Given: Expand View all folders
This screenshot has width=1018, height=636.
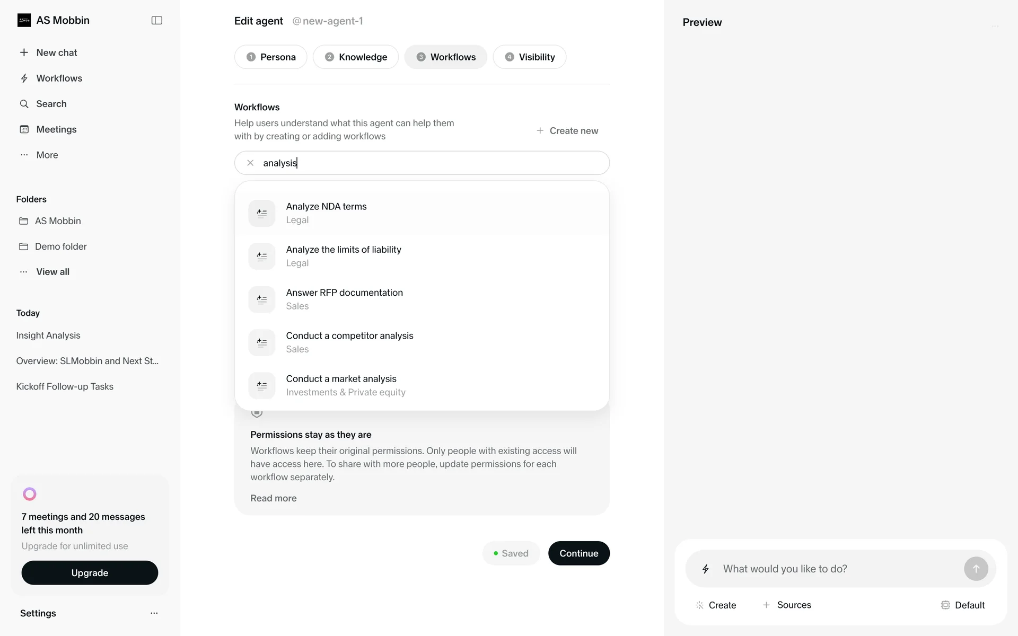Looking at the screenshot, I should tap(52, 272).
